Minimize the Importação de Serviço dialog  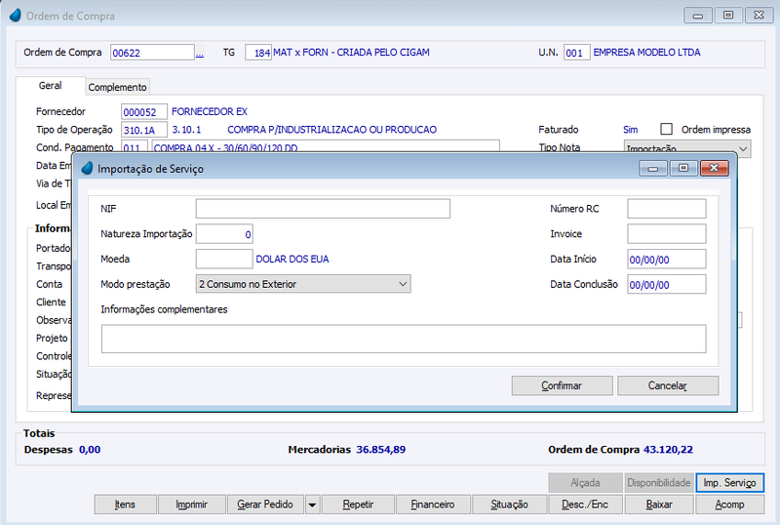tap(653, 169)
